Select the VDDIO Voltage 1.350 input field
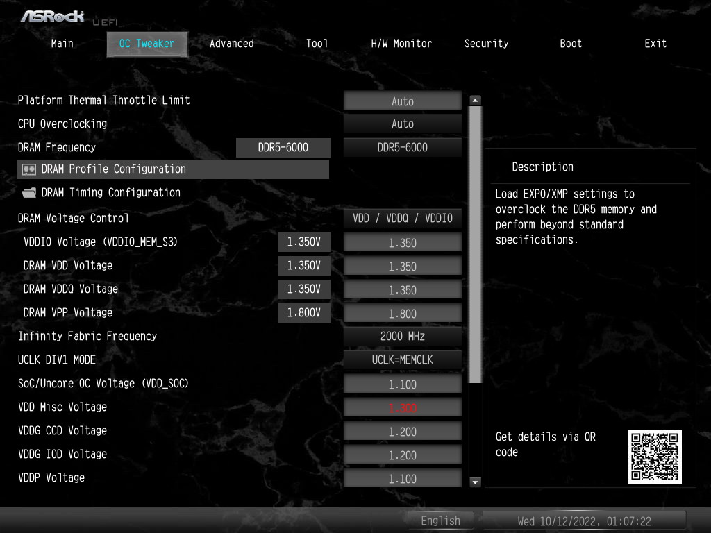711x533 pixels. point(403,242)
